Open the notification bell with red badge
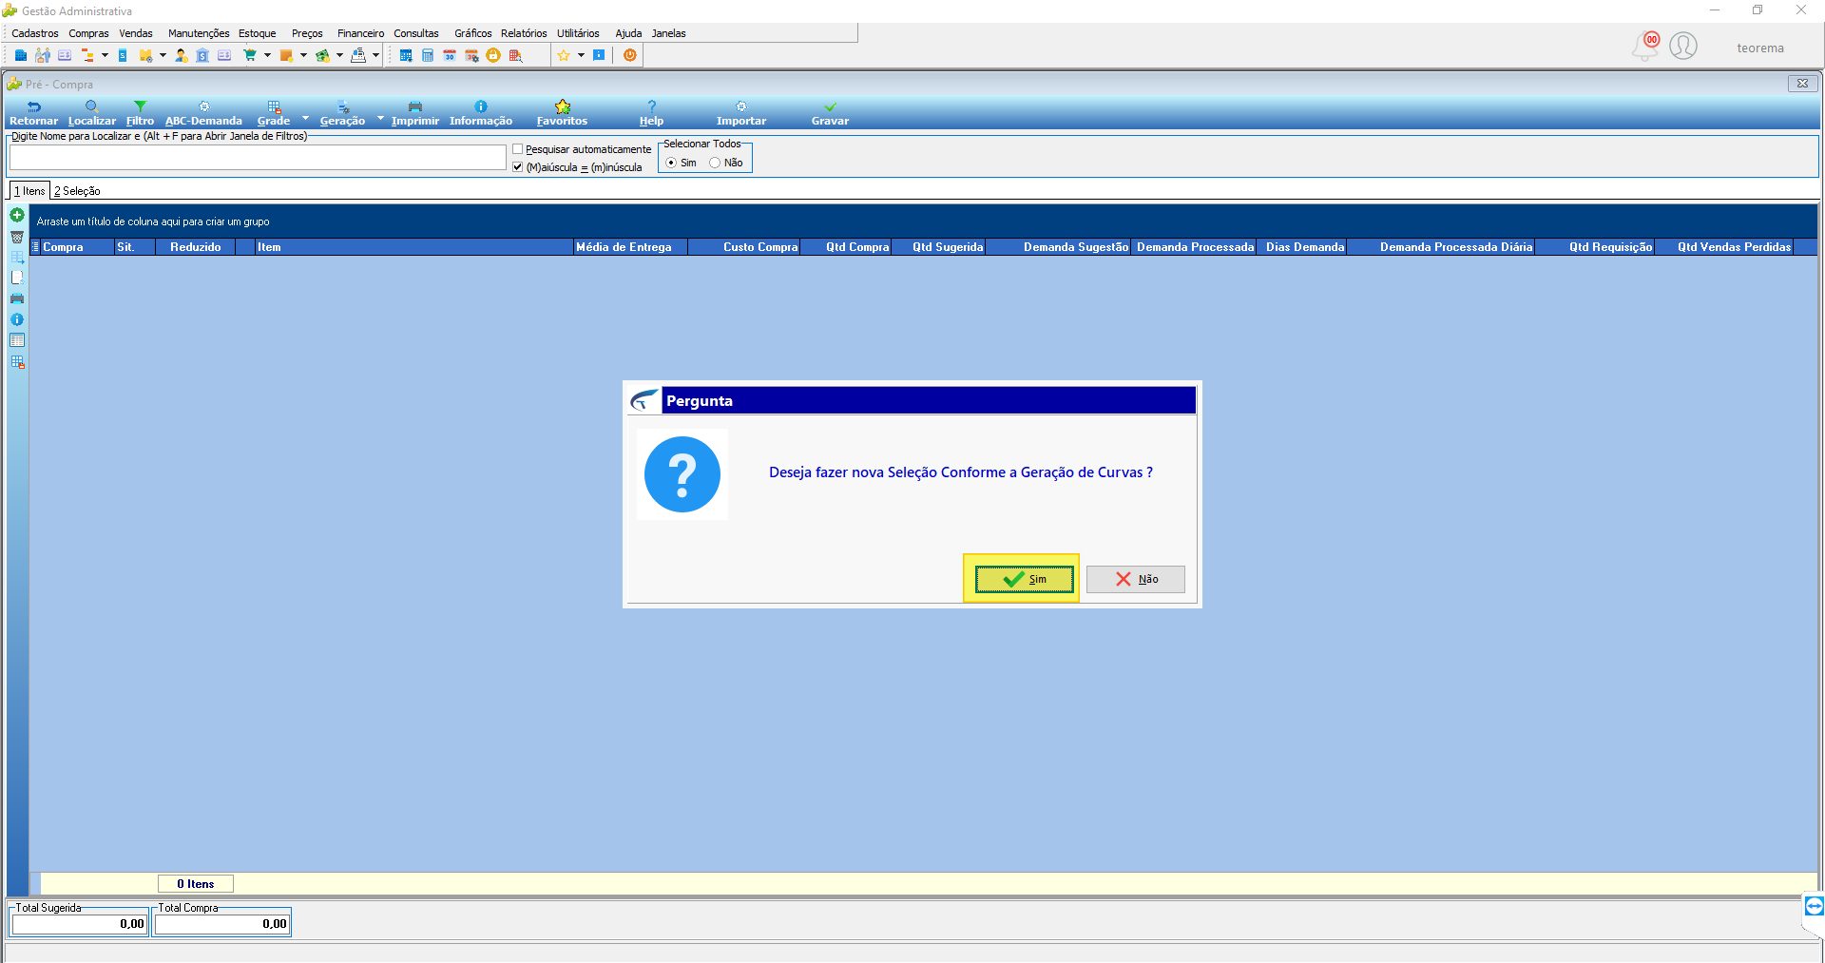 (1645, 46)
